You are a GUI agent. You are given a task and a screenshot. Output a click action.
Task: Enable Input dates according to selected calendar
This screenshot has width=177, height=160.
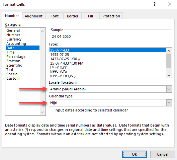point(51,110)
